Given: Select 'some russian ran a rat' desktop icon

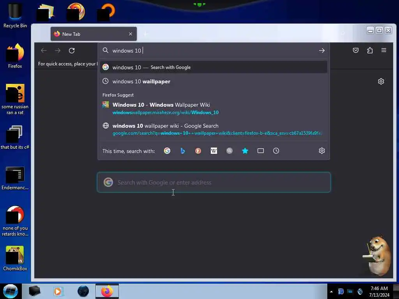Looking at the screenshot, I should 15,99.
